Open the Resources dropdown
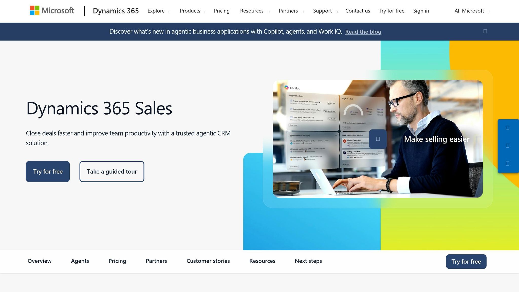Image resolution: width=519 pixels, height=292 pixels. (254, 11)
